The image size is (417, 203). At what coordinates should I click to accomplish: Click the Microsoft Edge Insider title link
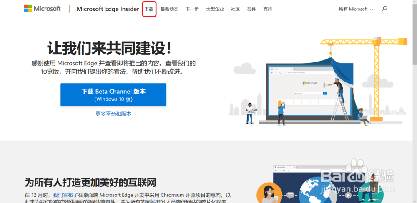click(108, 9)
